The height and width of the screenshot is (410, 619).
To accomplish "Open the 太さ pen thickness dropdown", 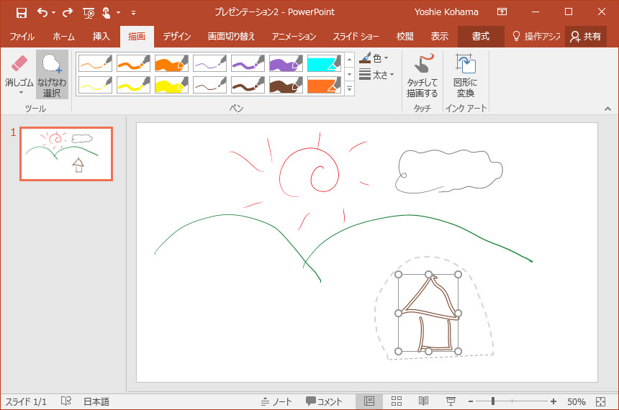I will coord(376,75).
